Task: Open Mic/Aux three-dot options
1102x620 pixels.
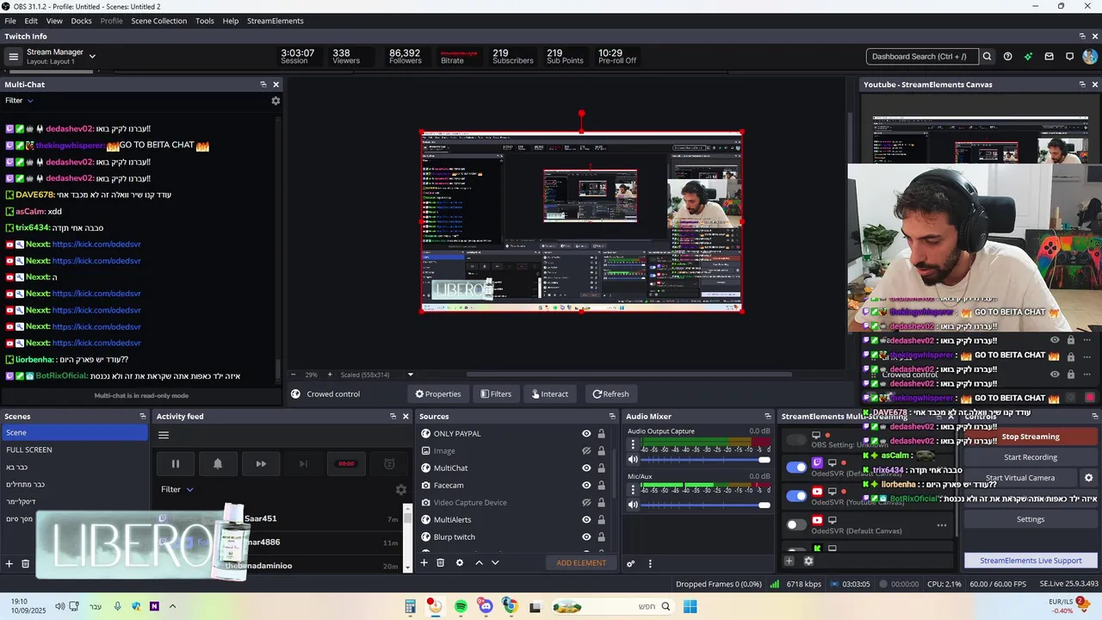Action: 634,489
